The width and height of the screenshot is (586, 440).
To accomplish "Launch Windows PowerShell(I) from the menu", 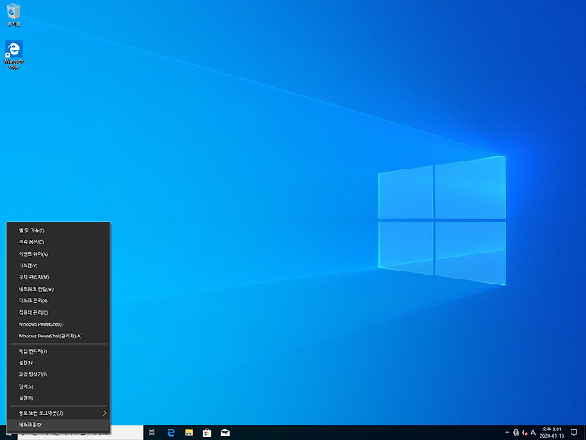I will click(x=59, y=324).
